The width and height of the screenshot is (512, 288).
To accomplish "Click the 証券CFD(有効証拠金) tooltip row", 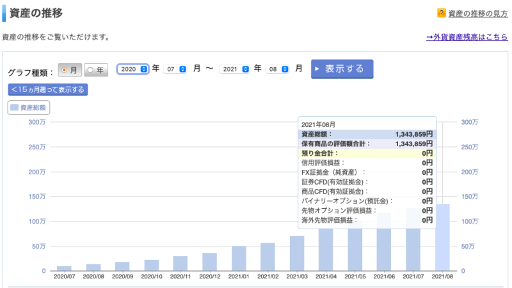I will (367, 182).
